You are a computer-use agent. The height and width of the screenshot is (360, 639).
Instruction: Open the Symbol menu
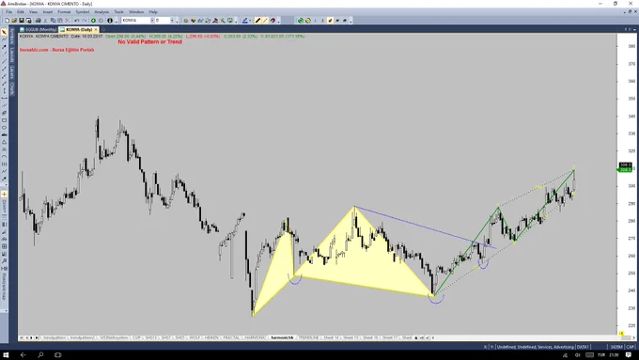83,12
